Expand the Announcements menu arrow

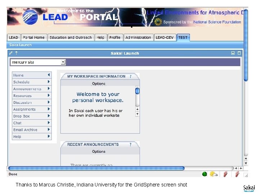[x=49, y=89]
